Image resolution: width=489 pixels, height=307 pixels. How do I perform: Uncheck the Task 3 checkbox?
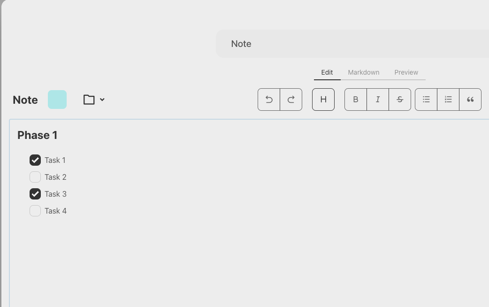click(x=35, y=194)
